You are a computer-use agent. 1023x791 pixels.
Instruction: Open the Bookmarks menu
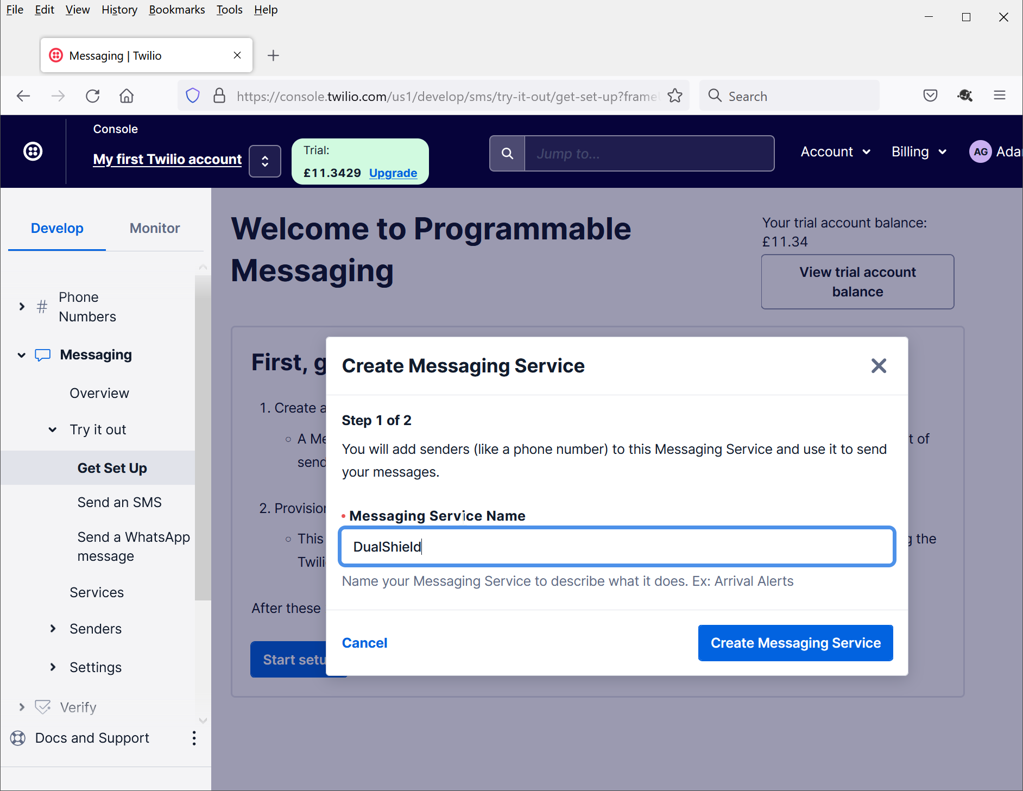176,10
